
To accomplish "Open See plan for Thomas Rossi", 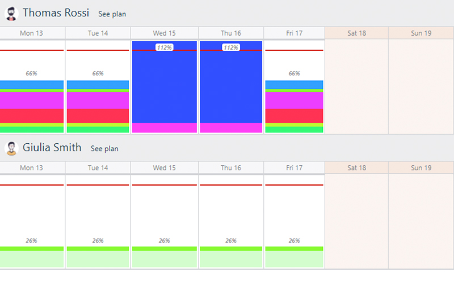I will coord(112,14).
